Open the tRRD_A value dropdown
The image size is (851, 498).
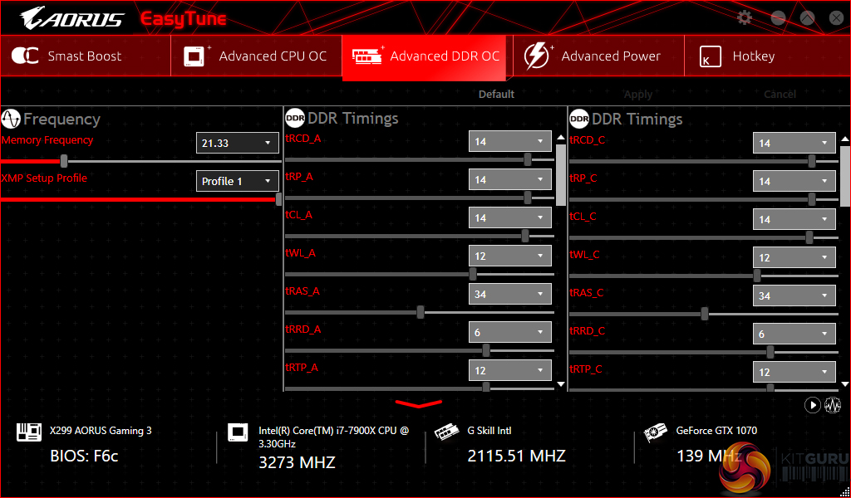[x=510, y=332]
